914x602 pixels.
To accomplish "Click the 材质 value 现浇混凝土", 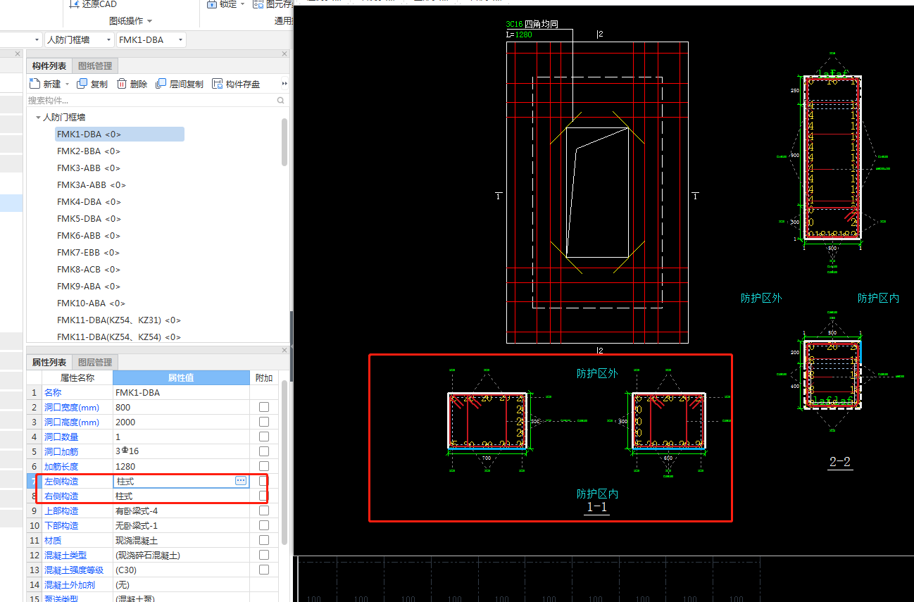I will pyautogui.click(x=182, y=540).
